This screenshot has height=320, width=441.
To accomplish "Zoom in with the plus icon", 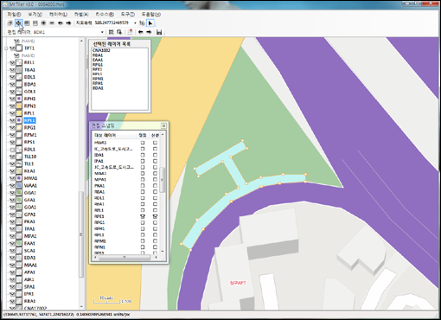I will pyautogui.click(x=43, y=22).
